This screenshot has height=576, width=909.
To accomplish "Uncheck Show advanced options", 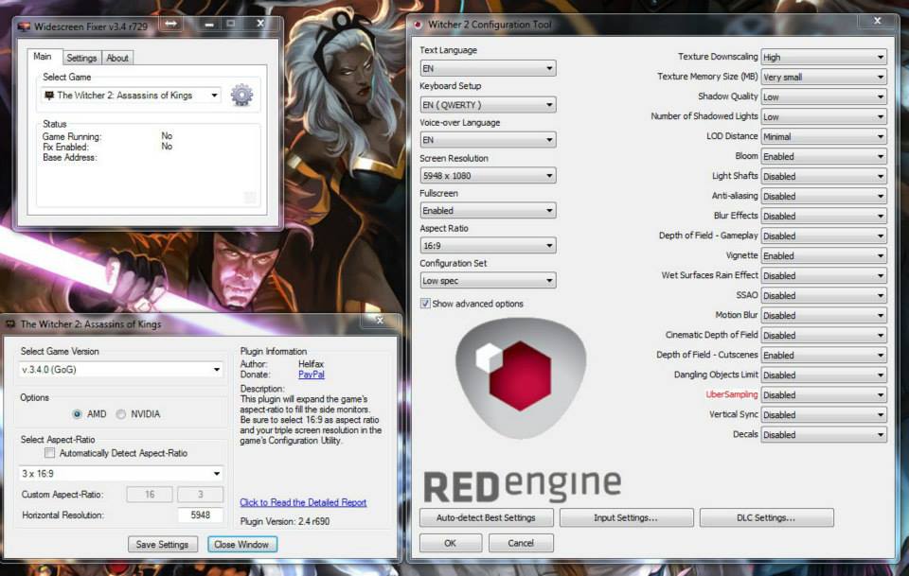I will (x=425, y=304).
